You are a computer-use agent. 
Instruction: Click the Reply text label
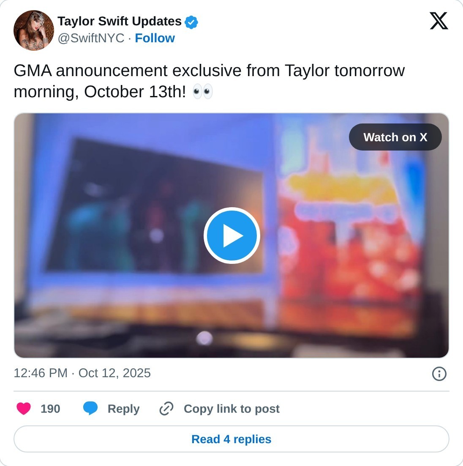point(123,408)
